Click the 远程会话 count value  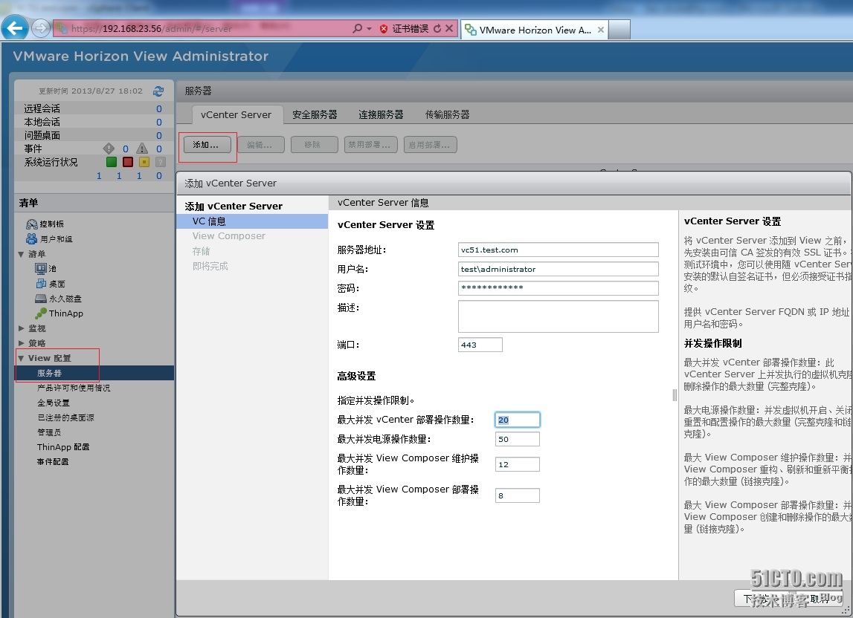pyautogui.click(x=159, y=108)
